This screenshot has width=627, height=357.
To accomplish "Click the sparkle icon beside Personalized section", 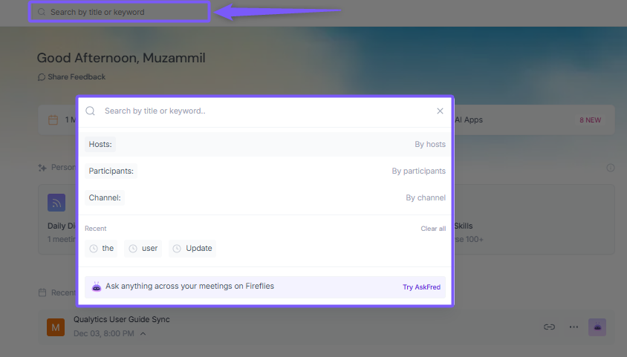I will pos(42,168).
